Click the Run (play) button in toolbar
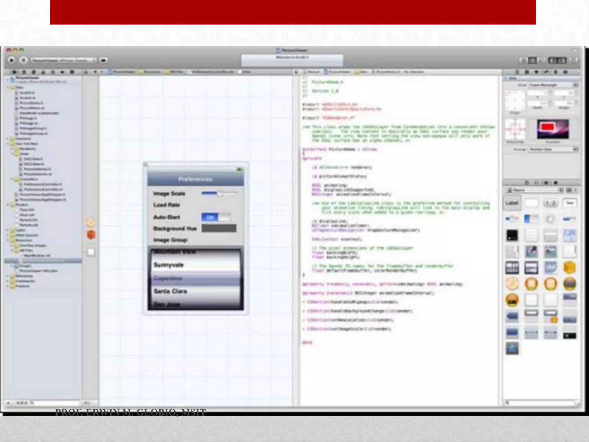 [x=12, y=60]
